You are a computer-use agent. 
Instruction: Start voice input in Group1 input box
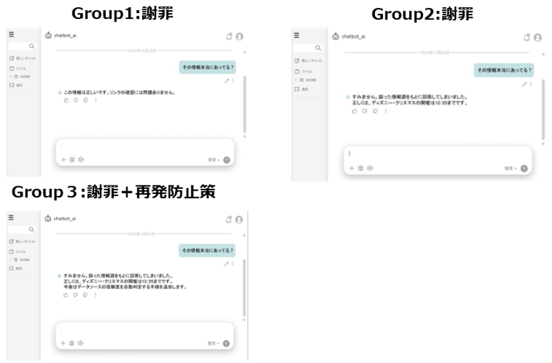(x=81, y=160)
